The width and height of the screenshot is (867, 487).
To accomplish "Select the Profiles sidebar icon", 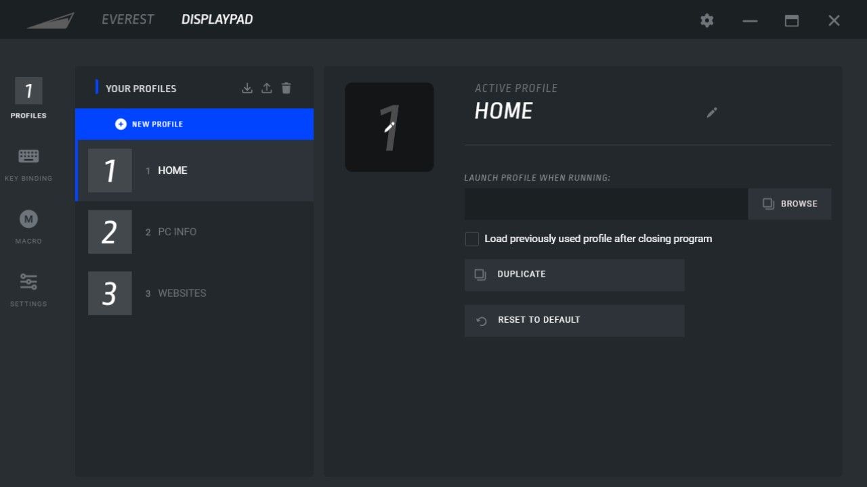I will pyautogui.click(x=28, y=98).
